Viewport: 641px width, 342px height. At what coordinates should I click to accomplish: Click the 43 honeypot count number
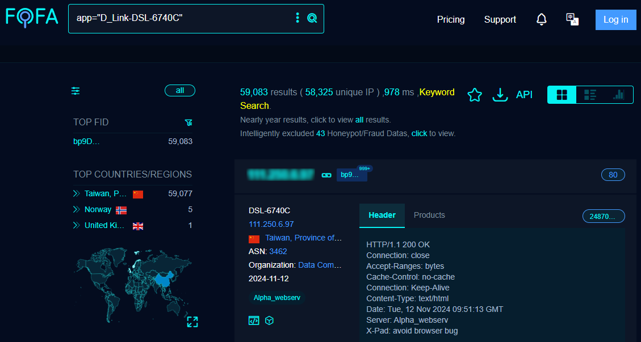320,134
